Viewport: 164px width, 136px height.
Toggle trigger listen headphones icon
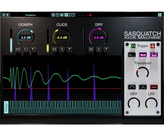tap(133, 46)
